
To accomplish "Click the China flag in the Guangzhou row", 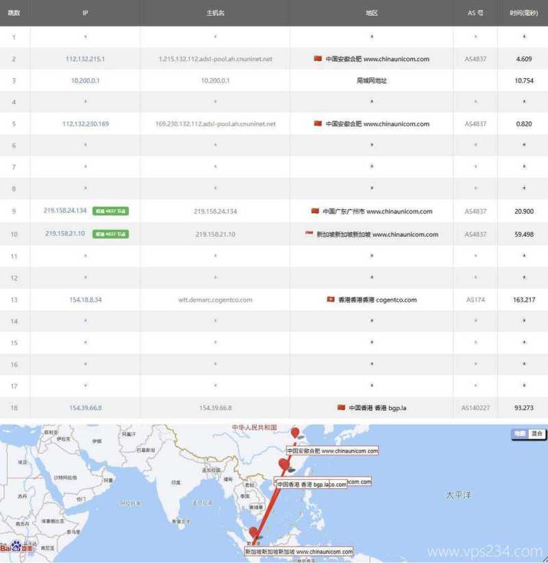I will [x=315, y=211].
